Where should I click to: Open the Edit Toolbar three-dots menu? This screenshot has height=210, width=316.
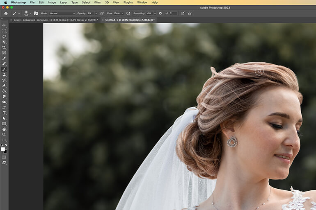(4, 140)
